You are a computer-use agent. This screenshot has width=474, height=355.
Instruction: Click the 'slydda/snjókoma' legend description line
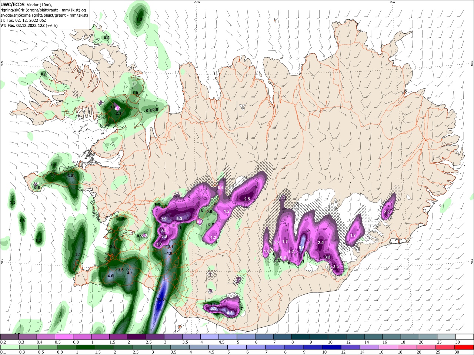44,15
